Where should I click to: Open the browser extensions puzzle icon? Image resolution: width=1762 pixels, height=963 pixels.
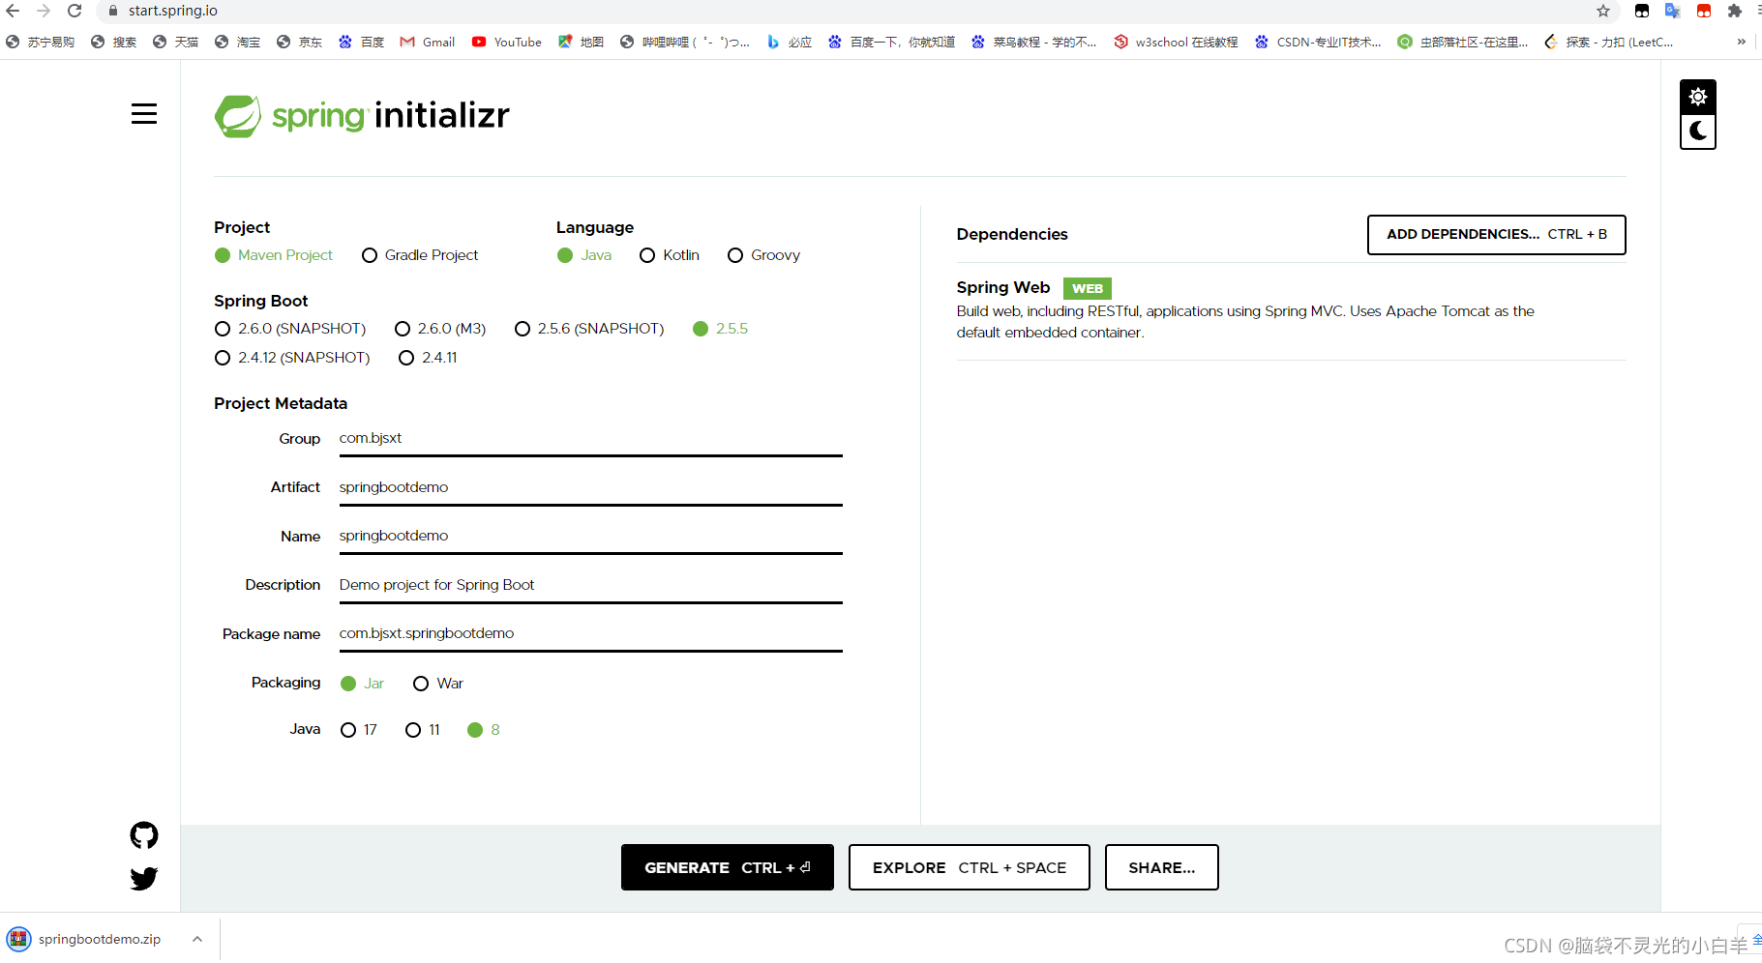pos(1735,11)
